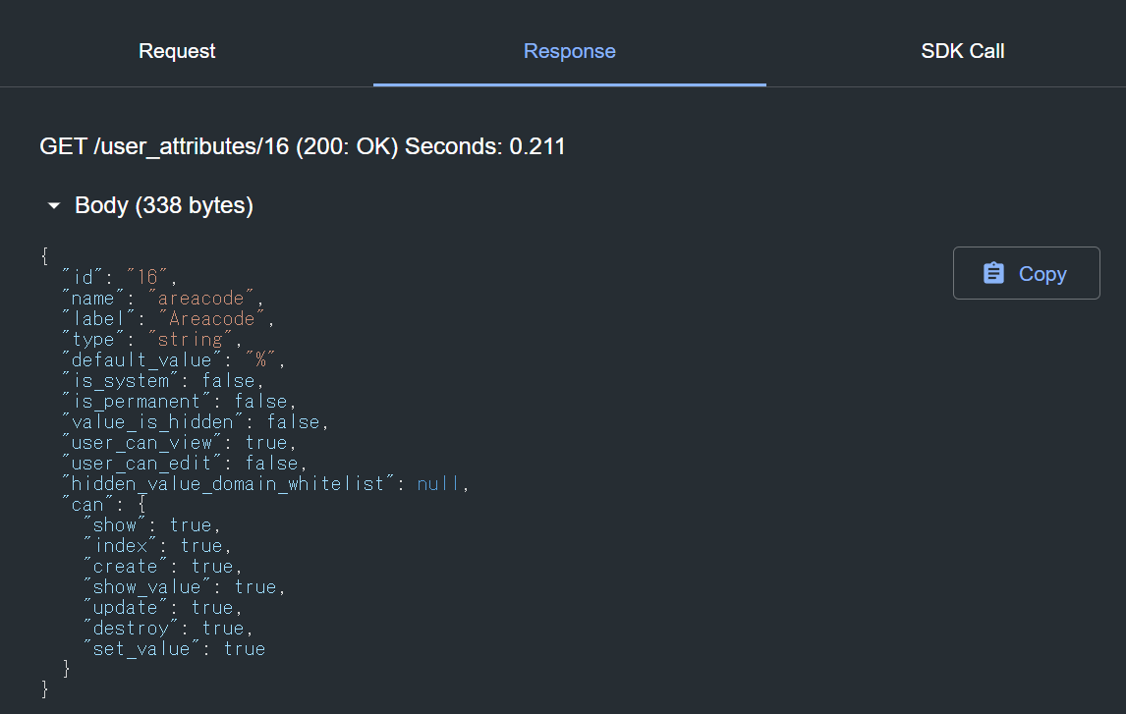Click the "Areacode" label value
This screenshot has height=714, width=1126.
[211, 318]
